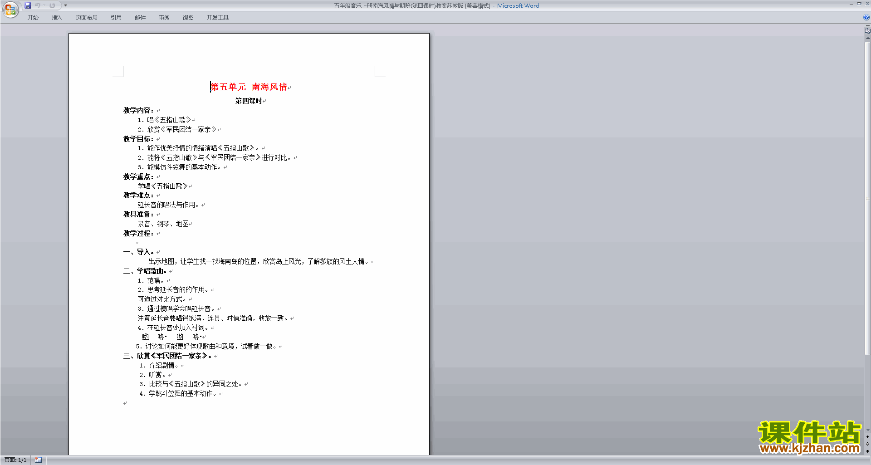Click the line '延长音的唱法与作用。'
The width and height of the screenshot is (871, 465).
169,205
